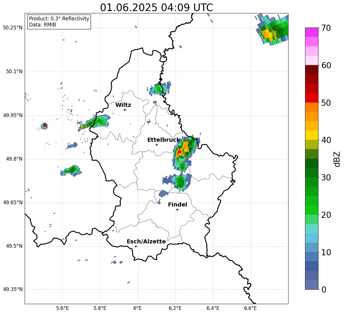Click the 49.95°N latitude label
The width and height of the screenshot is (344, 314).
click(x=13, y=115)
